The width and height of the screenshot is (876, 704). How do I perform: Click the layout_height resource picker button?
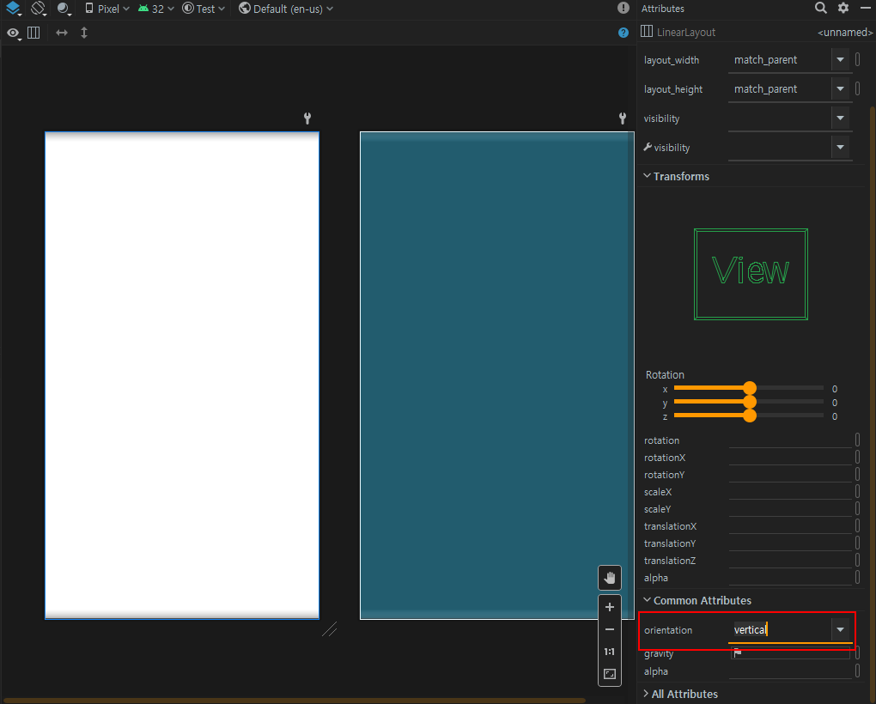click(x=858, y=88)
